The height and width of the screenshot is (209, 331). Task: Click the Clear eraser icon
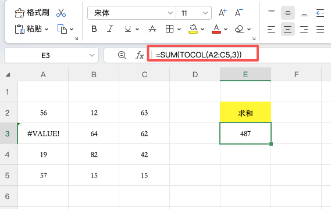(240, 29)
